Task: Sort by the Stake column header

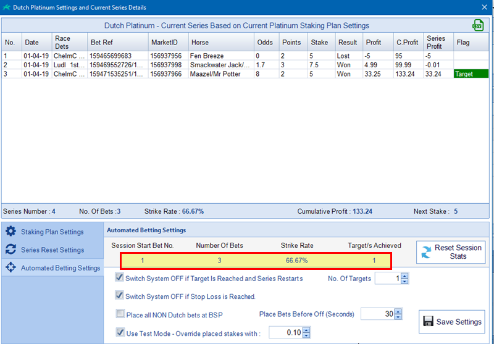Action: coord(321,42)
